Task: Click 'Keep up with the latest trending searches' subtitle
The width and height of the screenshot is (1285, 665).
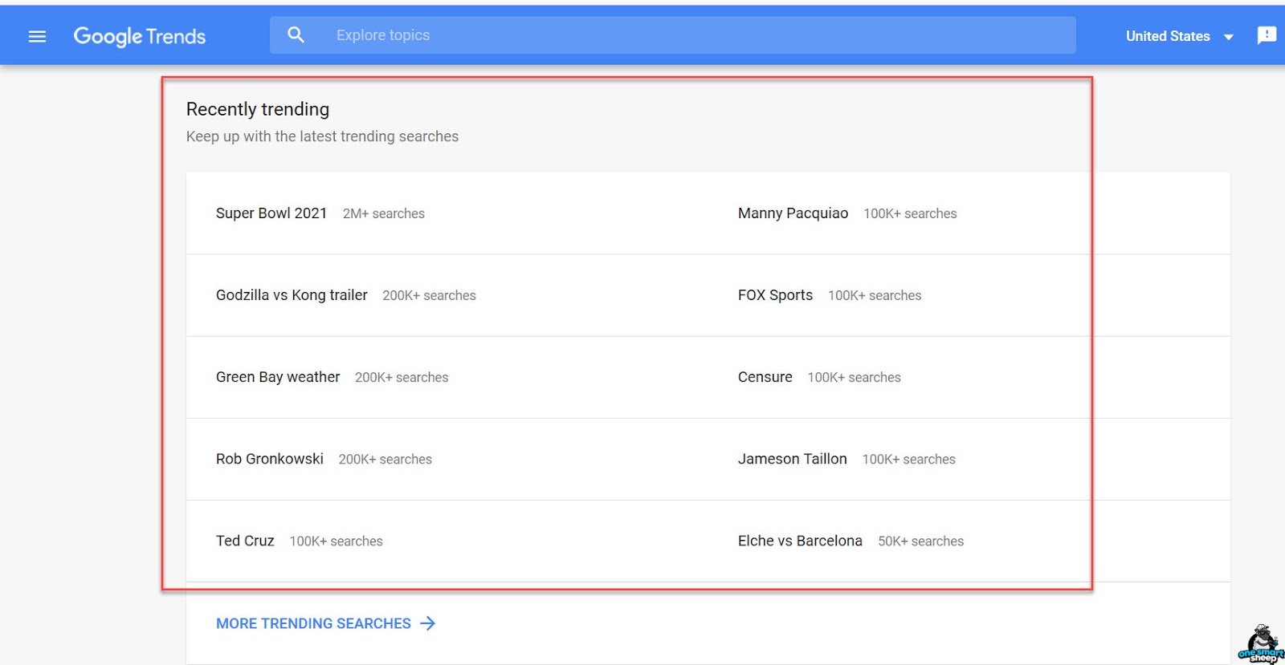Action: (x=322, y=136)
